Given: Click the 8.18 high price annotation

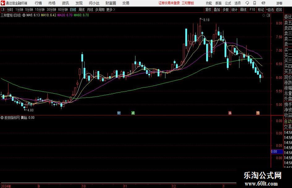Looking at the screenshot, I should (x=206, y=20).
